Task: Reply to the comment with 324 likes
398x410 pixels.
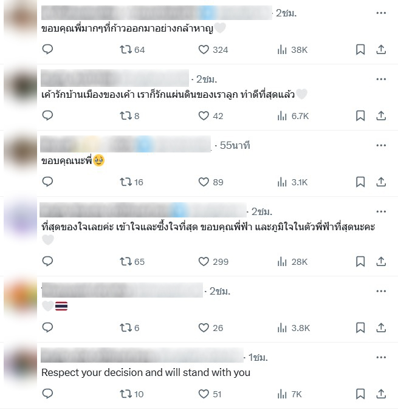Action: pyautogui.click(x=47, y=49)
